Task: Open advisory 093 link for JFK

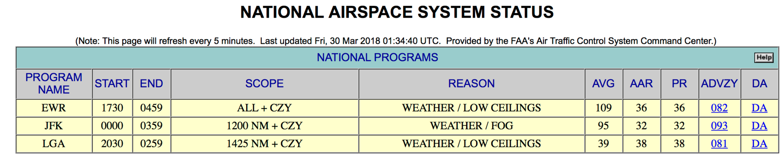Action: (x=719, y=126)
